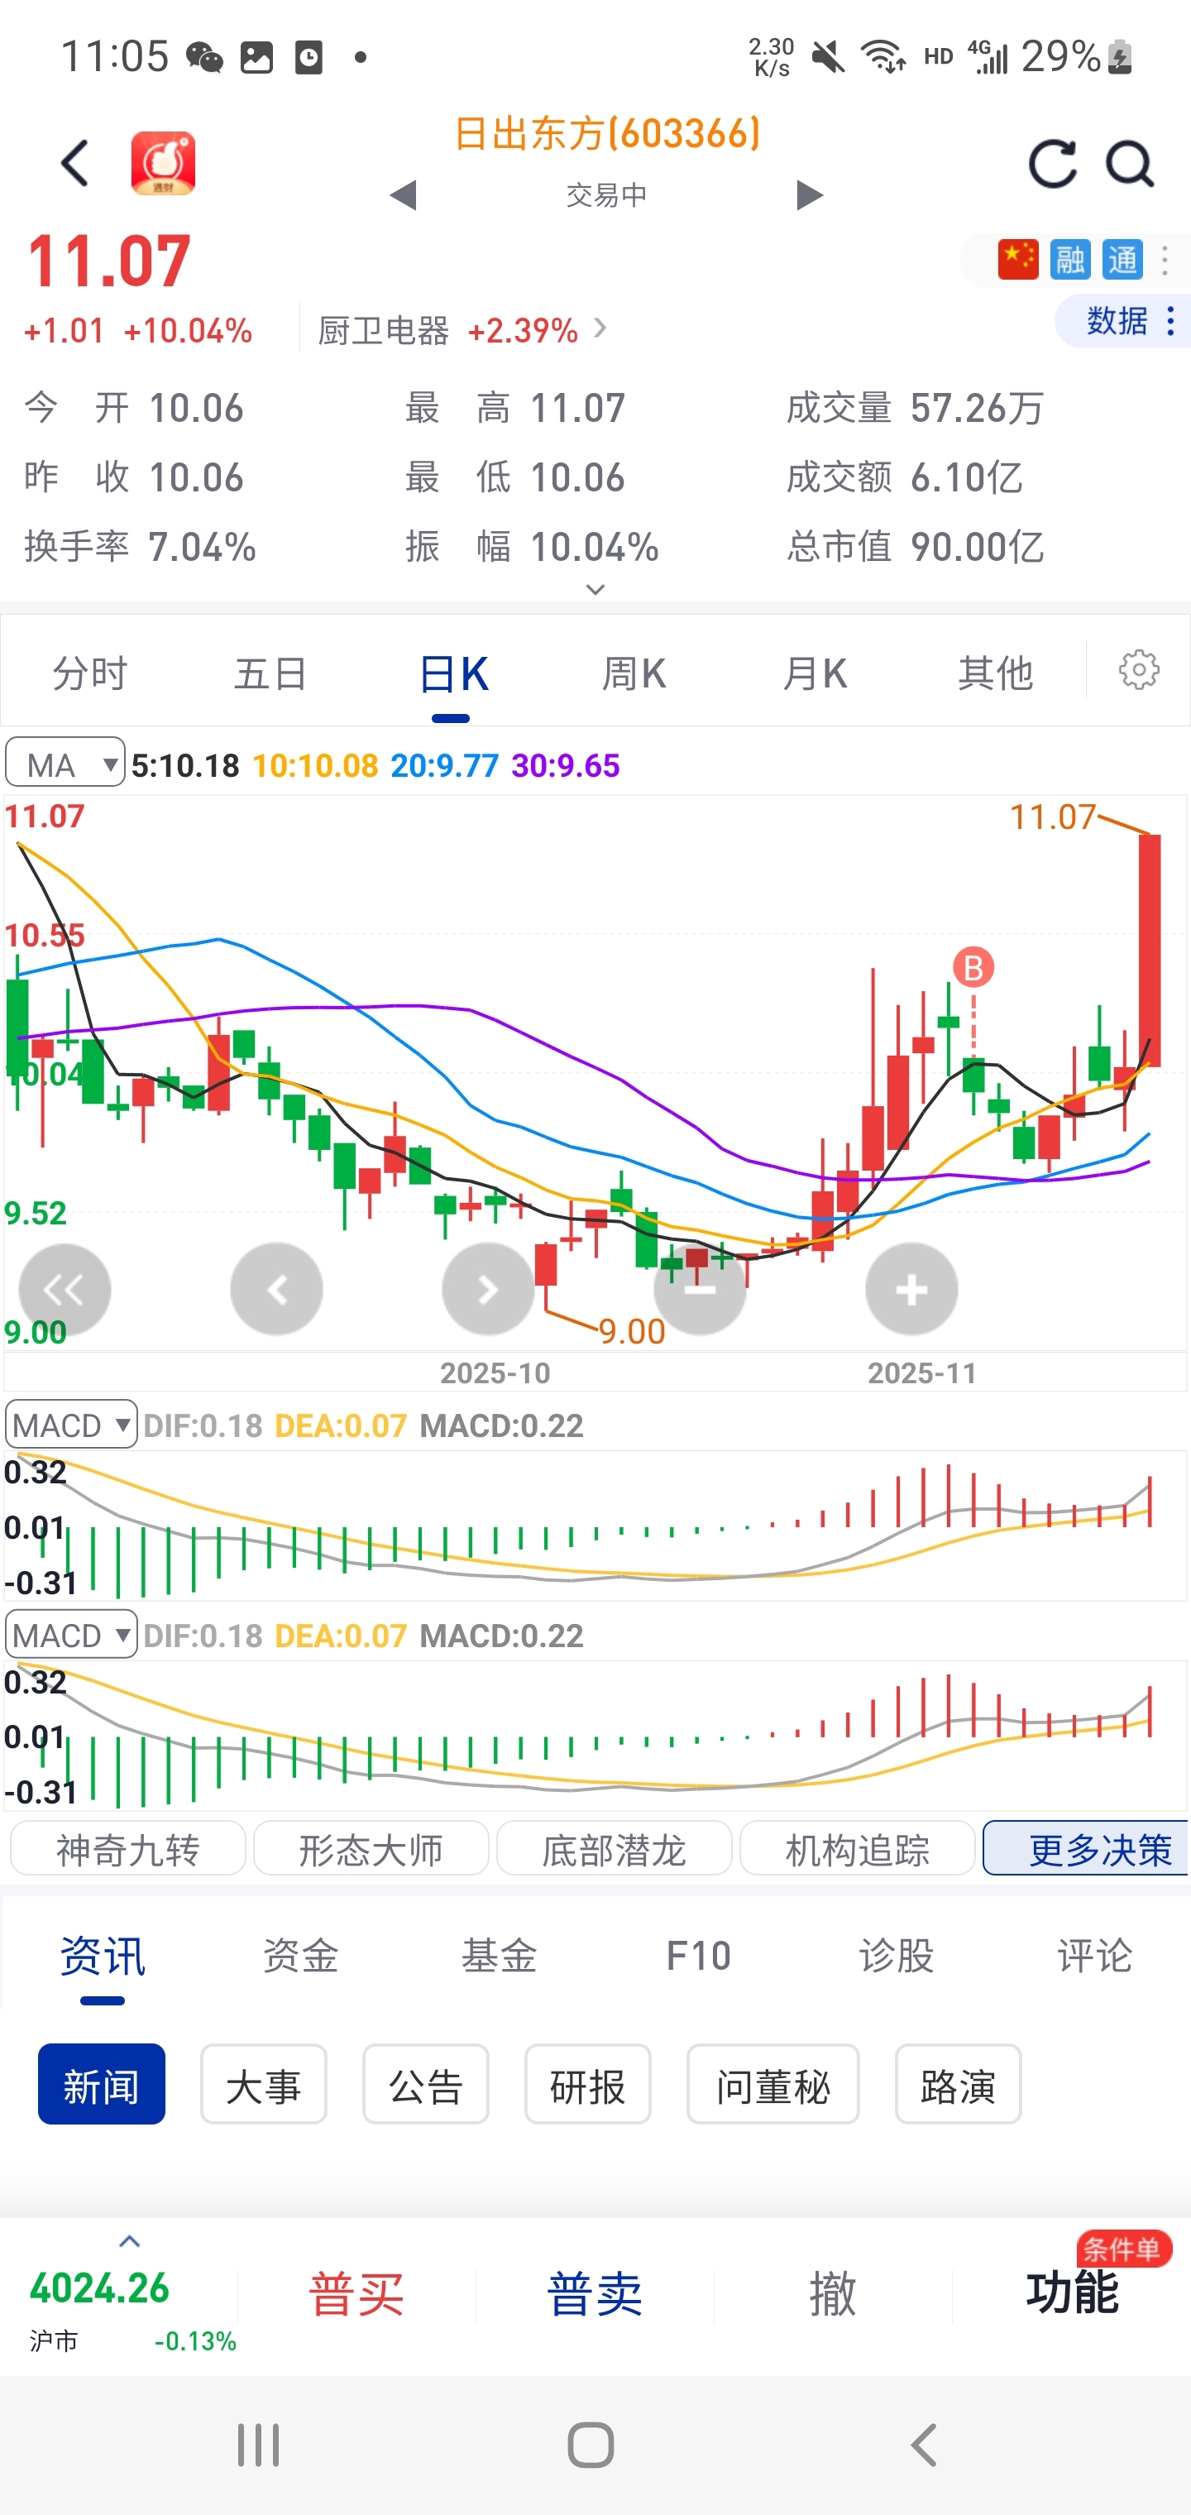Viewport: 1191px width, 2515px height.
Task: Jump chart to earliest with double-left button
Action: click(65, 1290)
